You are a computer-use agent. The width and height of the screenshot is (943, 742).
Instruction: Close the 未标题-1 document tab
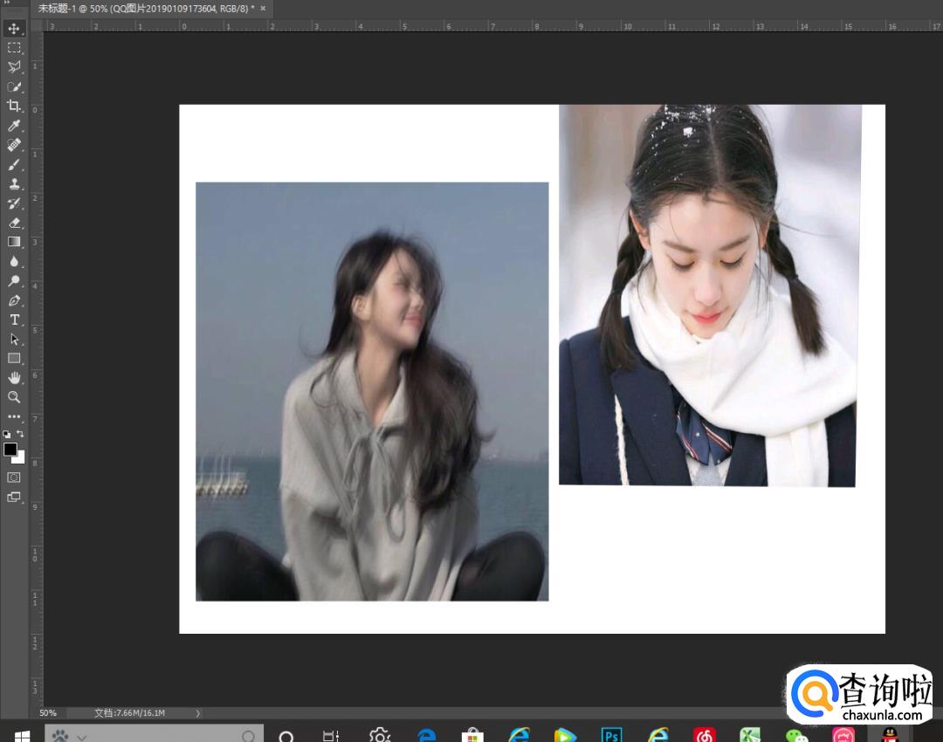coord(263,8)
